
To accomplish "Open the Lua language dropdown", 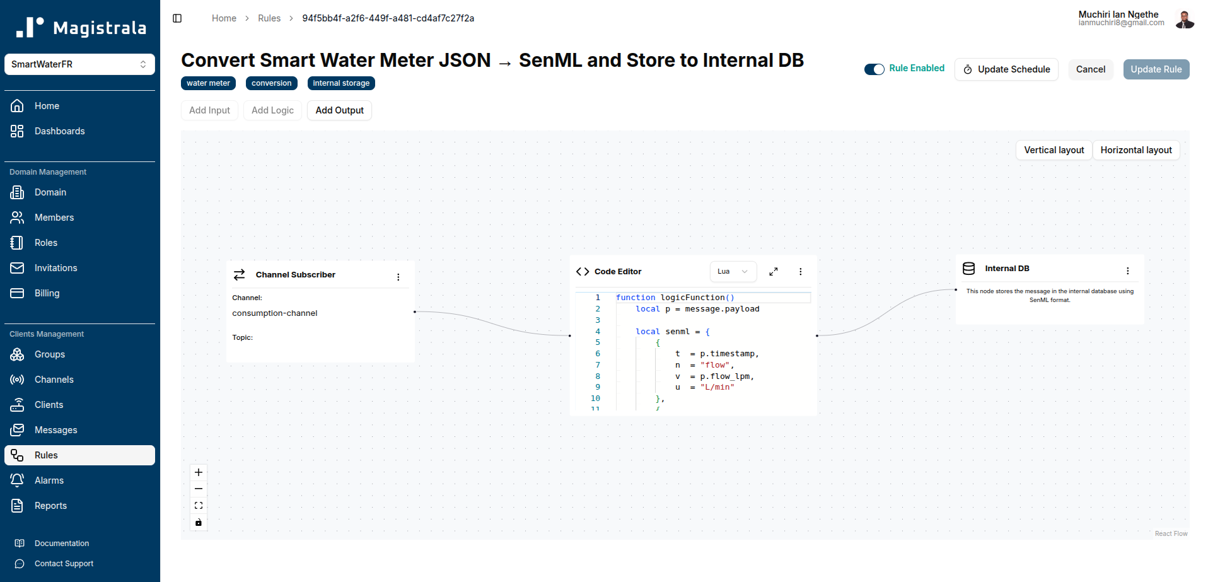I will [733, 272].
